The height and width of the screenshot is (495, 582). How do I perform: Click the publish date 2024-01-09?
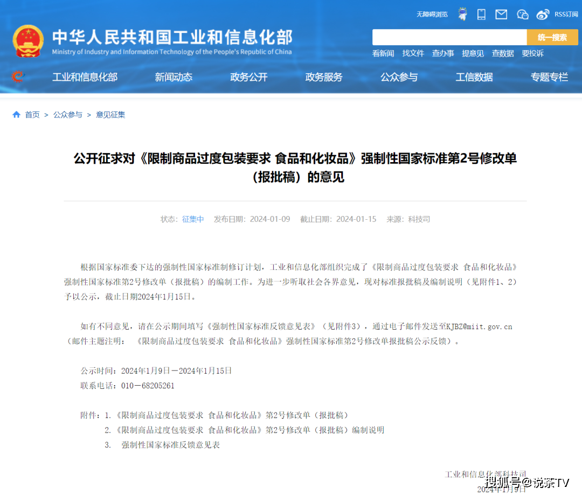270,219
